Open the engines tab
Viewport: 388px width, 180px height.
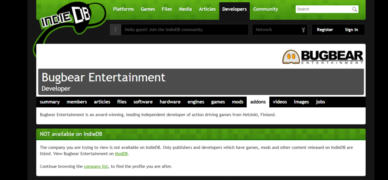point(196,102)
